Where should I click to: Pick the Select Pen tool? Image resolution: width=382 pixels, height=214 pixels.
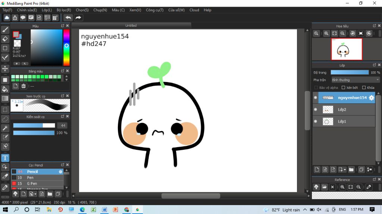[x=5, y=137]
